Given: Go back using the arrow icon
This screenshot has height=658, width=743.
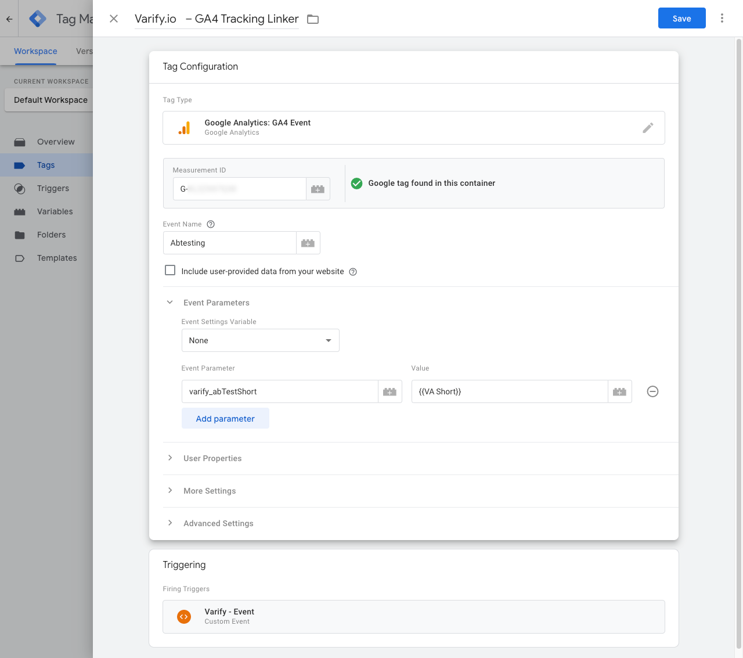Looking at the screenshot, I should pos(9,19).
